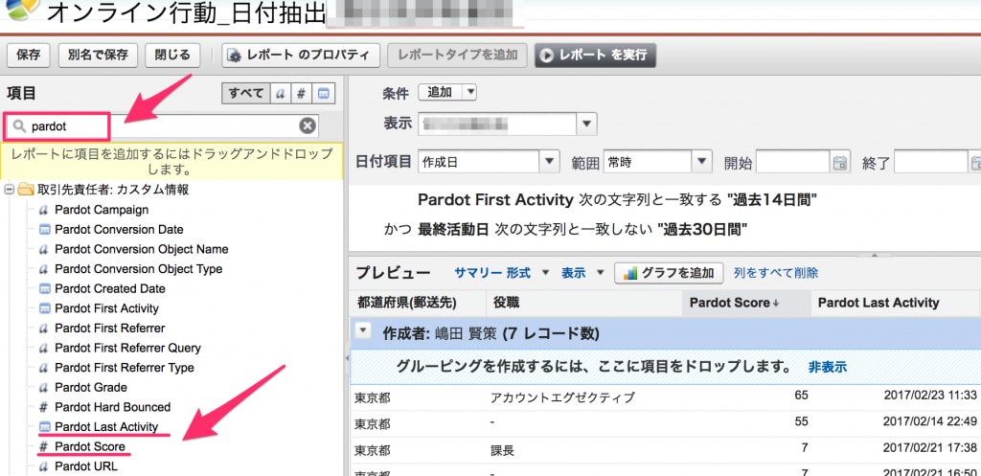Screen dimensions: 981x476
Task: Clear the pardot search text
Action: pyautogui.click(x=308, y=126)
